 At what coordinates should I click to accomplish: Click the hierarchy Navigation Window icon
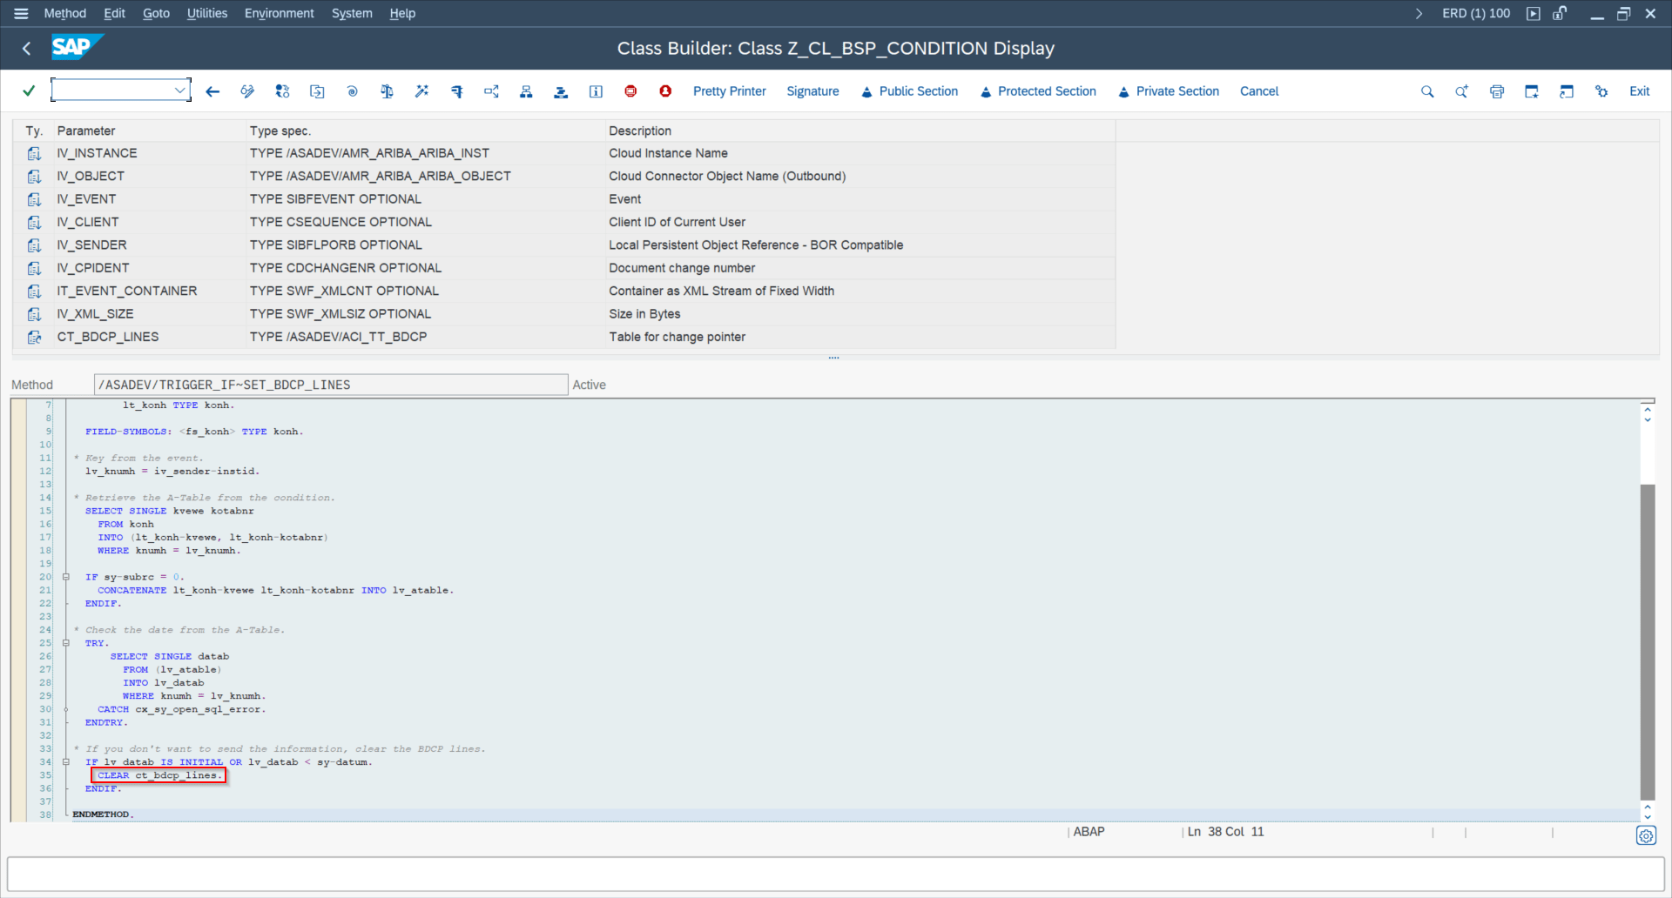click(x=526, y=91)
